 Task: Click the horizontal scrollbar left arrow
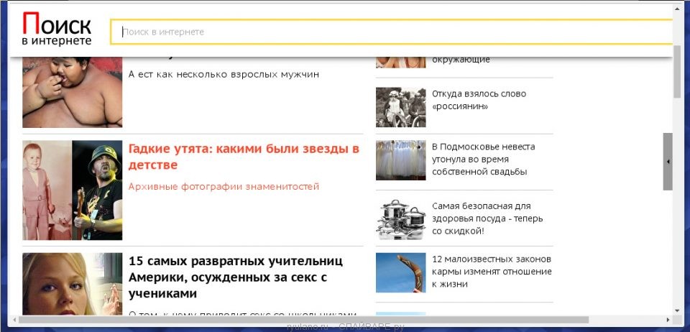[14, 320]
